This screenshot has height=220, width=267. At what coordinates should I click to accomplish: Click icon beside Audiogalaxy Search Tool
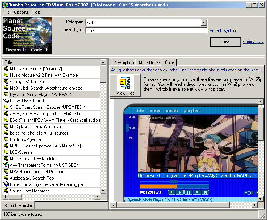6,178
